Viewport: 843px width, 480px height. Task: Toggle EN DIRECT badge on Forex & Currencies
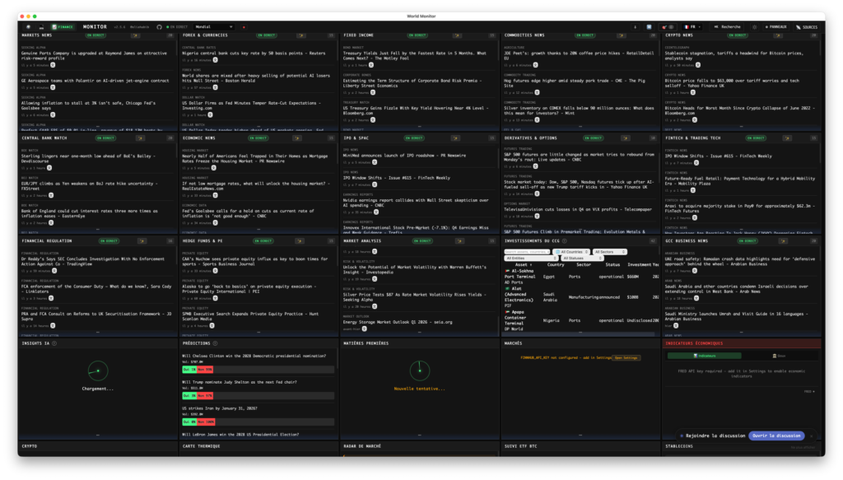(265, 35)
